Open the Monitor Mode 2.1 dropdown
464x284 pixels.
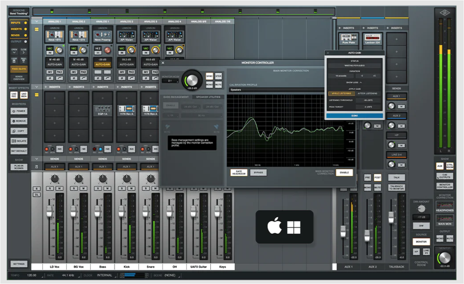171,81
